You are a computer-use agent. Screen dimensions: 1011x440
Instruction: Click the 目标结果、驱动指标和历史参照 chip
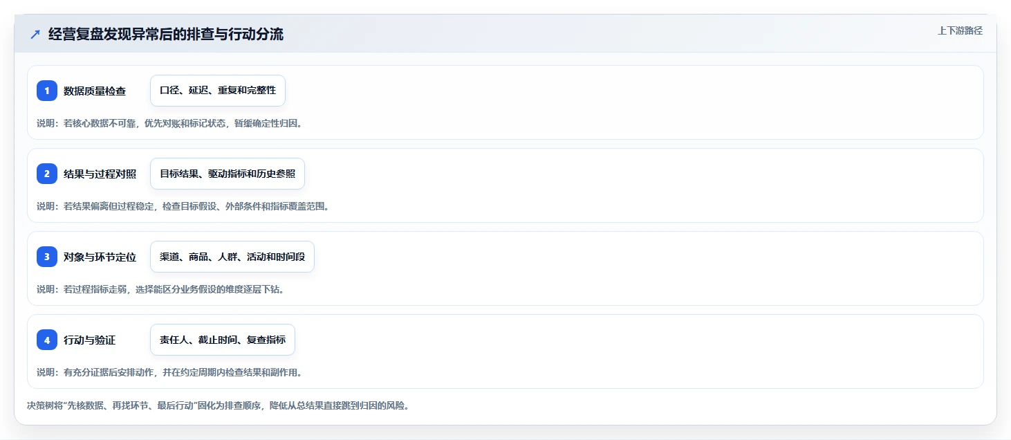click(x=228, y=174)
